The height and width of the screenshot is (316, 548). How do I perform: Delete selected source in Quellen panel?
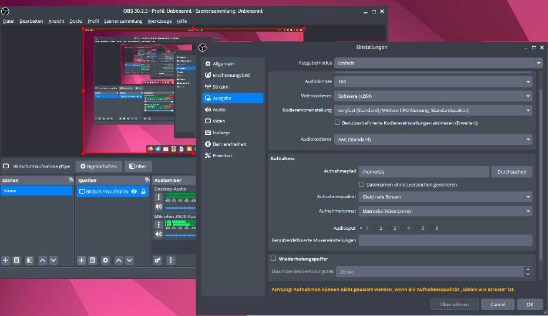[92, 260]
